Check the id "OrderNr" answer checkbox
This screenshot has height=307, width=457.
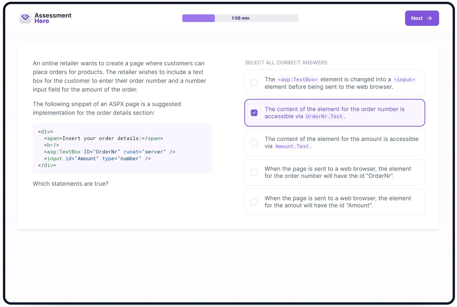[x=254, y=172]
